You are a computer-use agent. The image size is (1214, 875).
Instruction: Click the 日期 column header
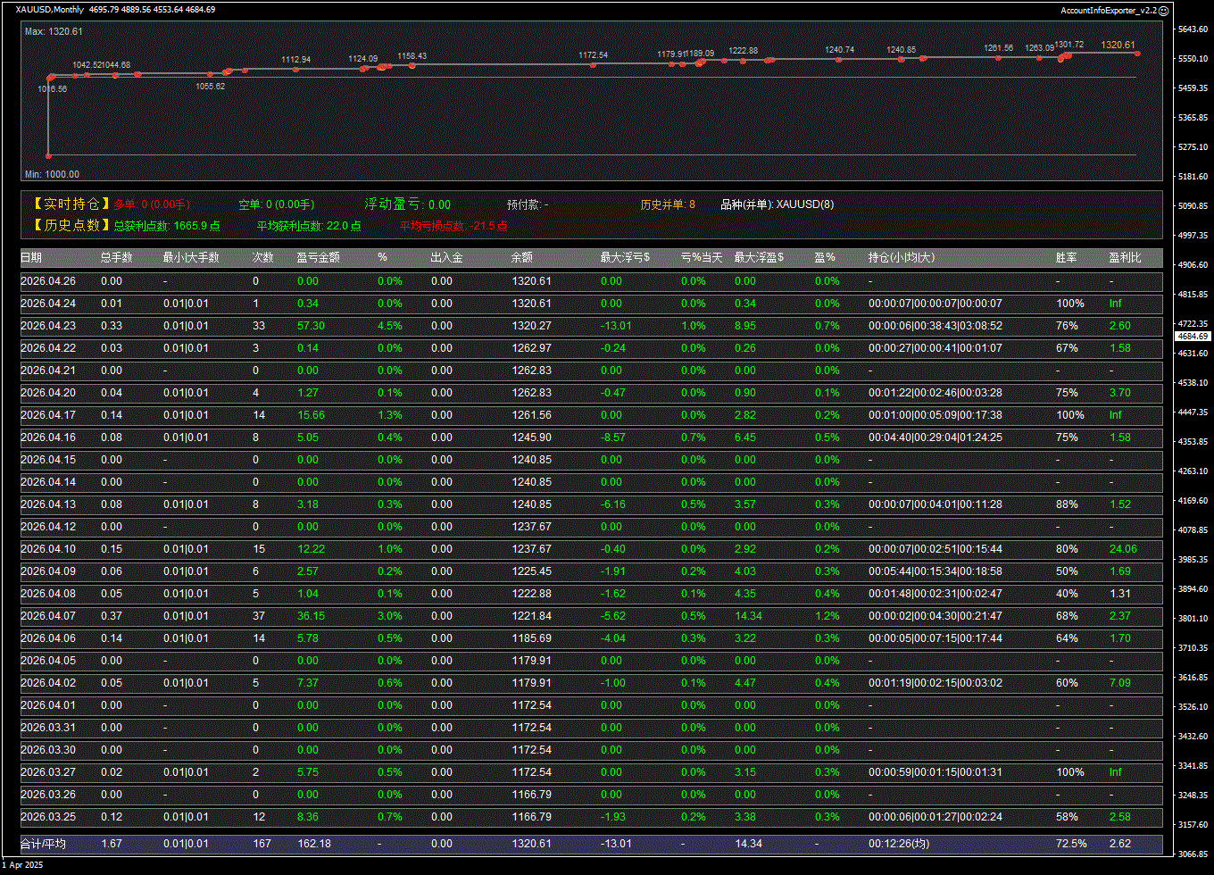tap(31, 258)
